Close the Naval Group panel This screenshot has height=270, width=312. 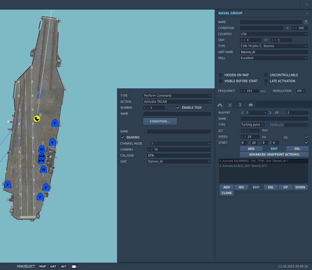307,13
